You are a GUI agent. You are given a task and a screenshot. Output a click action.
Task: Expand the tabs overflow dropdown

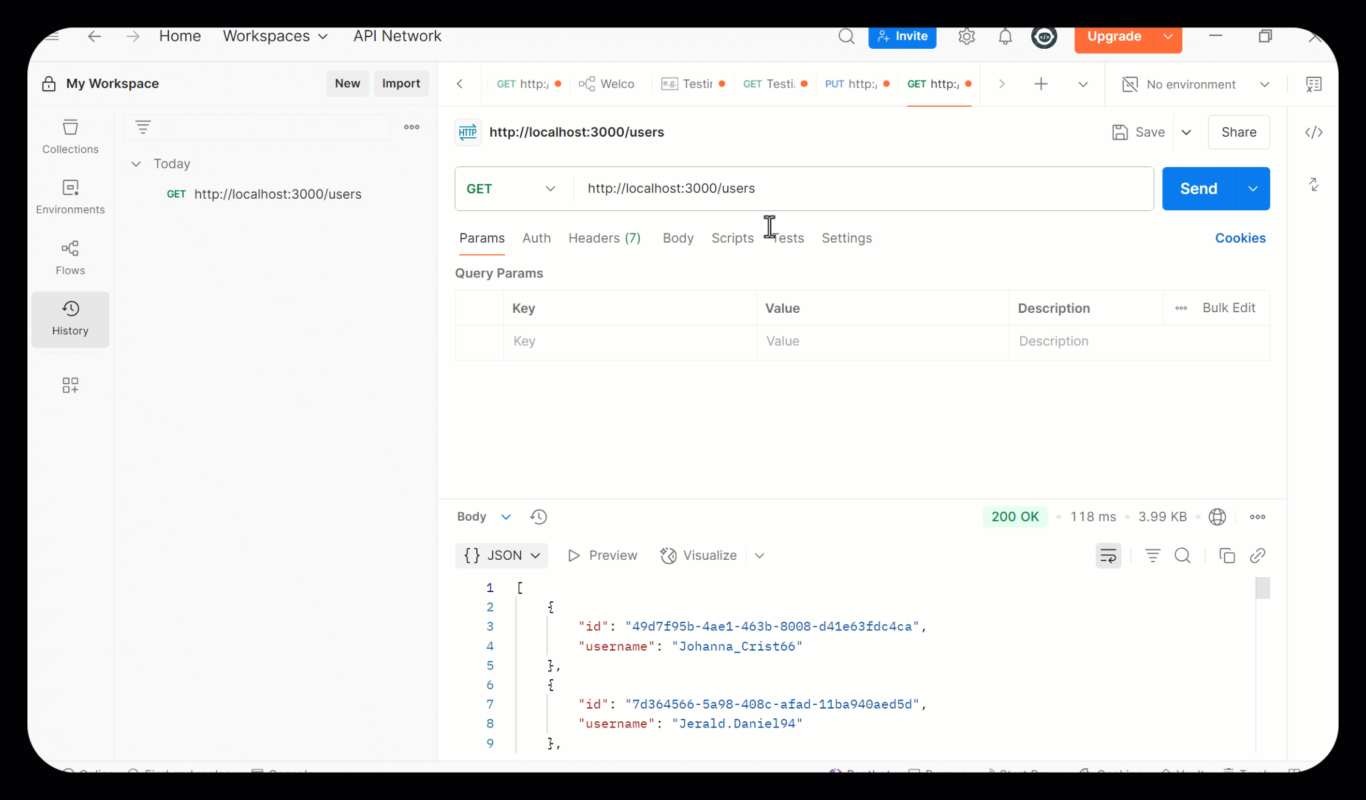click(1083, 84)
